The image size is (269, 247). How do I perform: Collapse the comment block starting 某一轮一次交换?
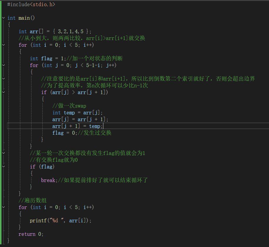(x=4, y=153)
